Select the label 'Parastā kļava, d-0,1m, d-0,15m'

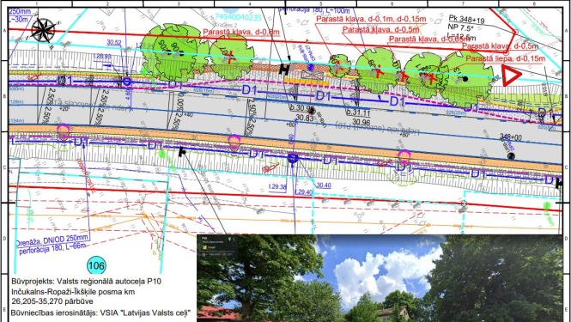click(371, 19)
